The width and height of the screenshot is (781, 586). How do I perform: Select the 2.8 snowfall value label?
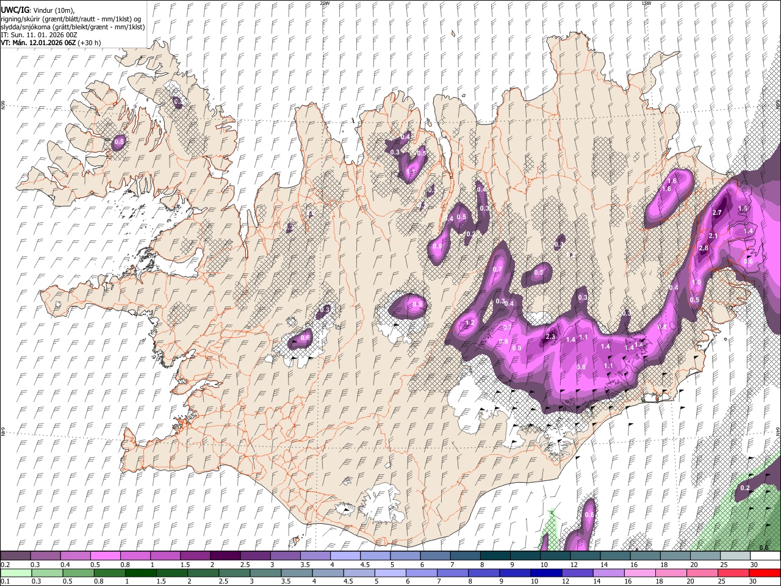[x=704, y=248]
